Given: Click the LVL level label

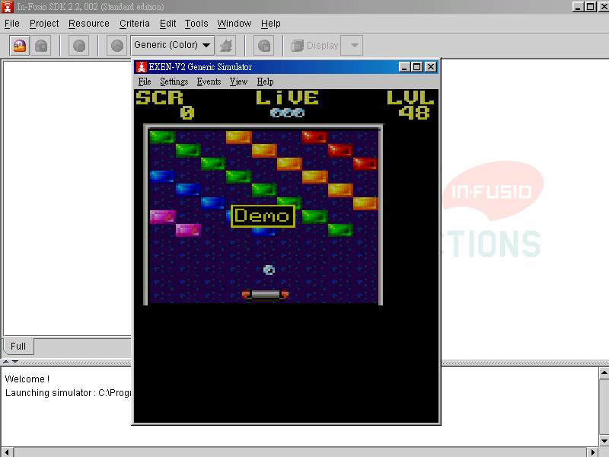Looking at the screenshot, I should coord(410,97).
